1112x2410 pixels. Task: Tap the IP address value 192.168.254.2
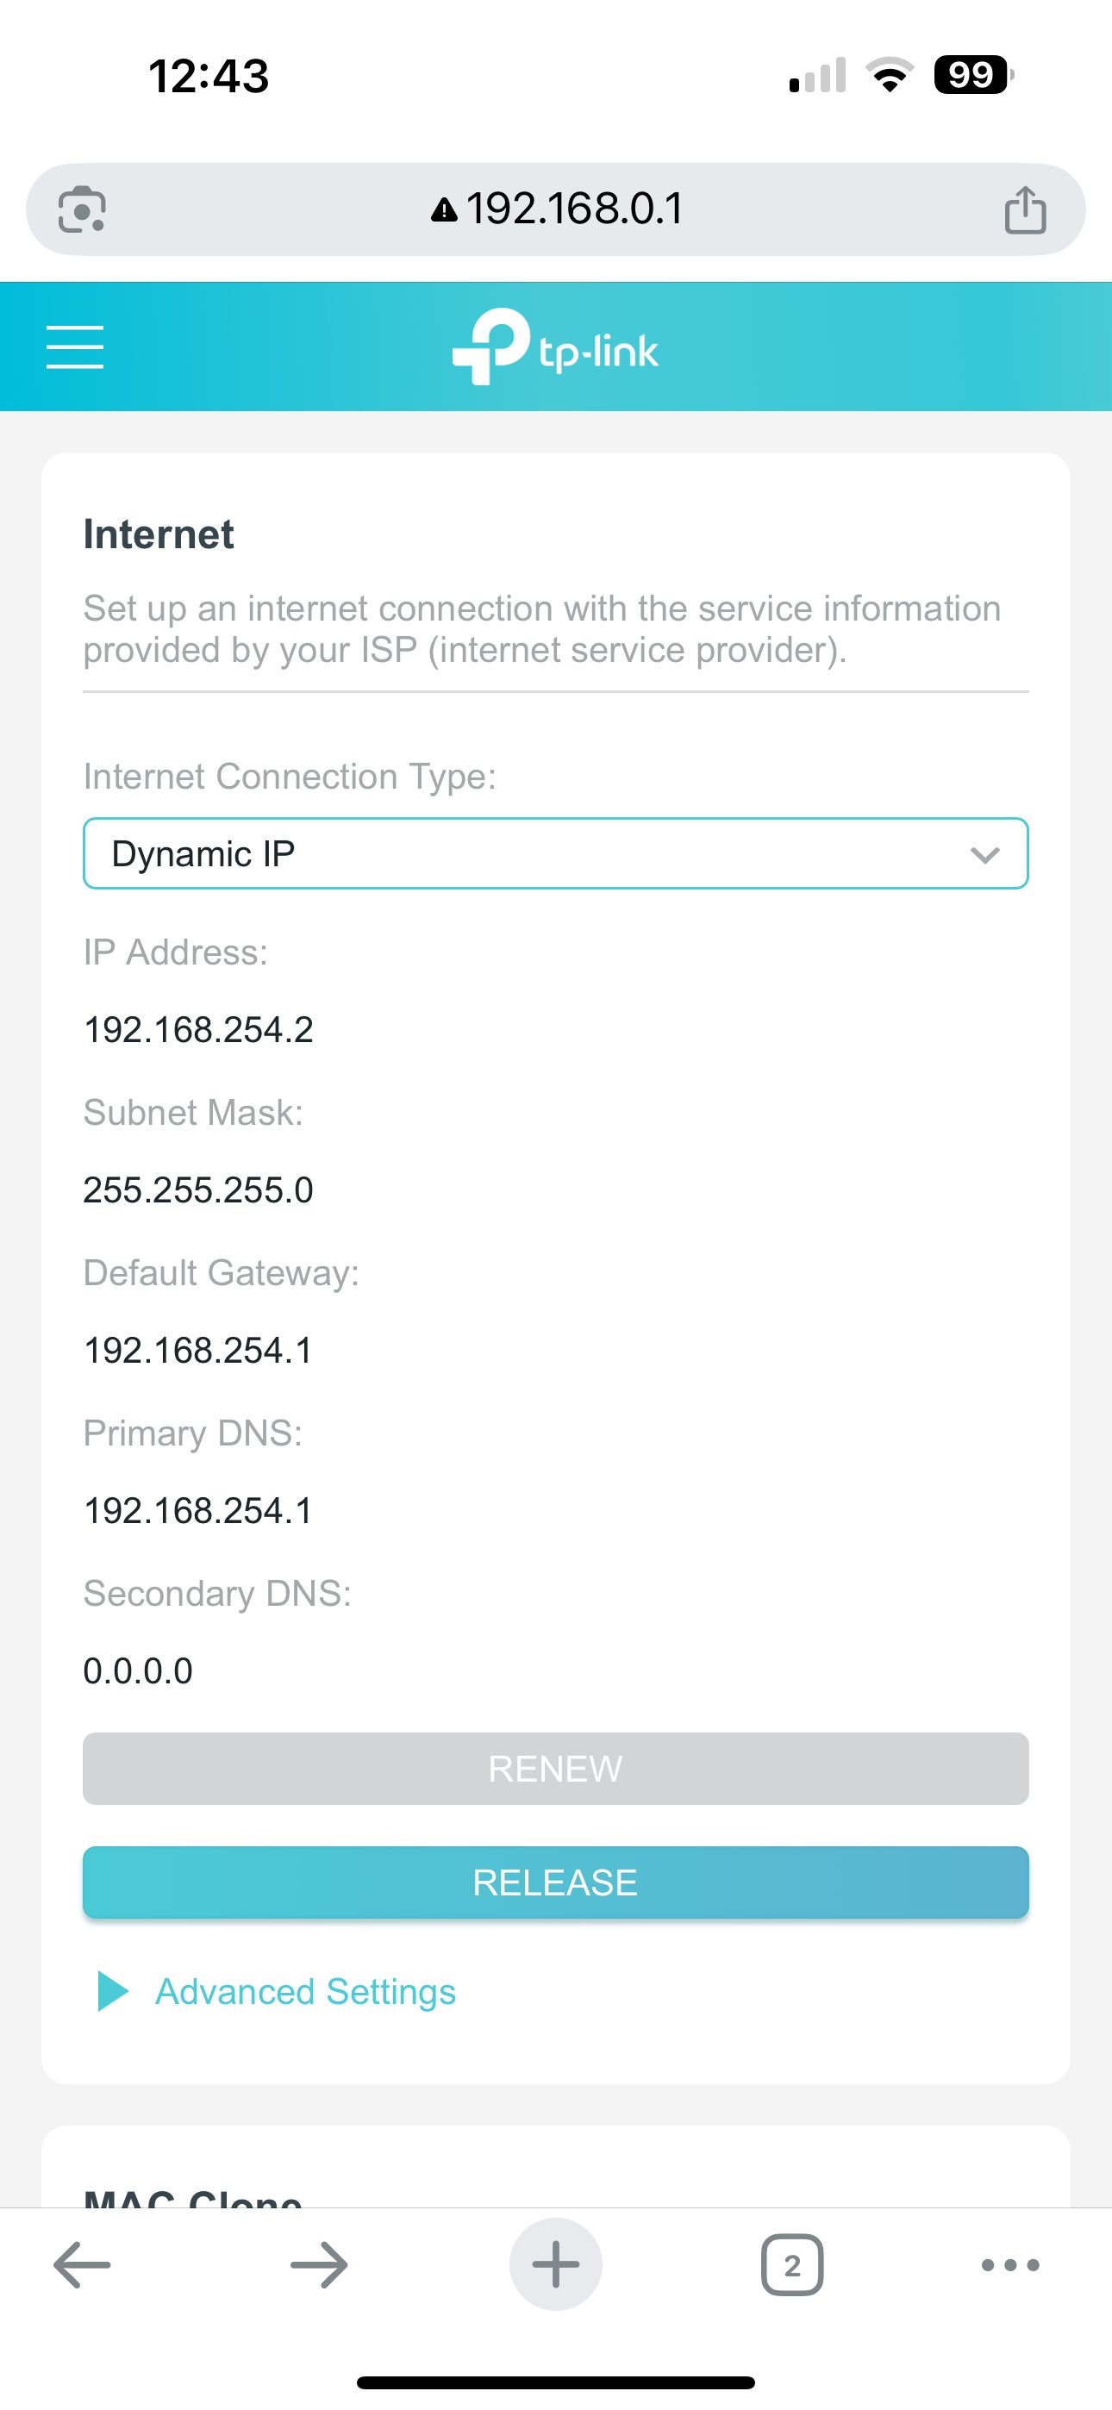(198, 1030)
